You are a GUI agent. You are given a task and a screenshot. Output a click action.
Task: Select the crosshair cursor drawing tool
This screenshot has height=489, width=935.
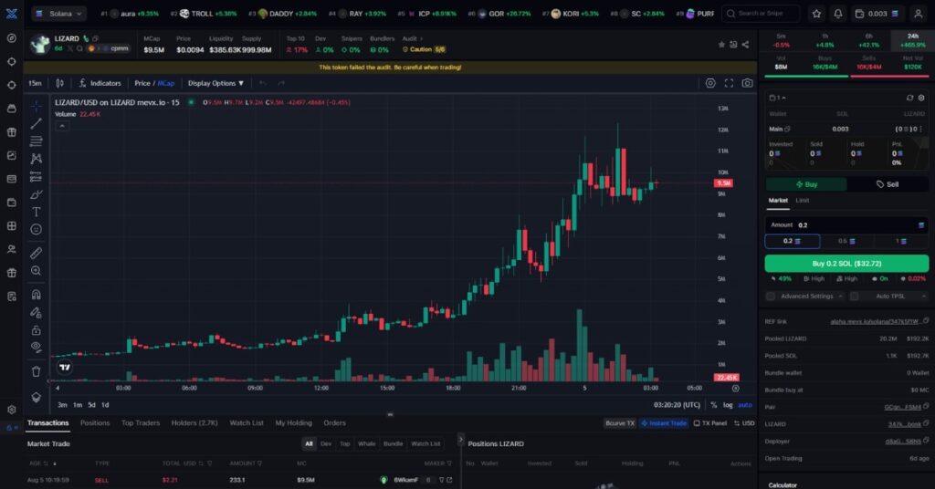pyautogui.click(x=37, y=106)
